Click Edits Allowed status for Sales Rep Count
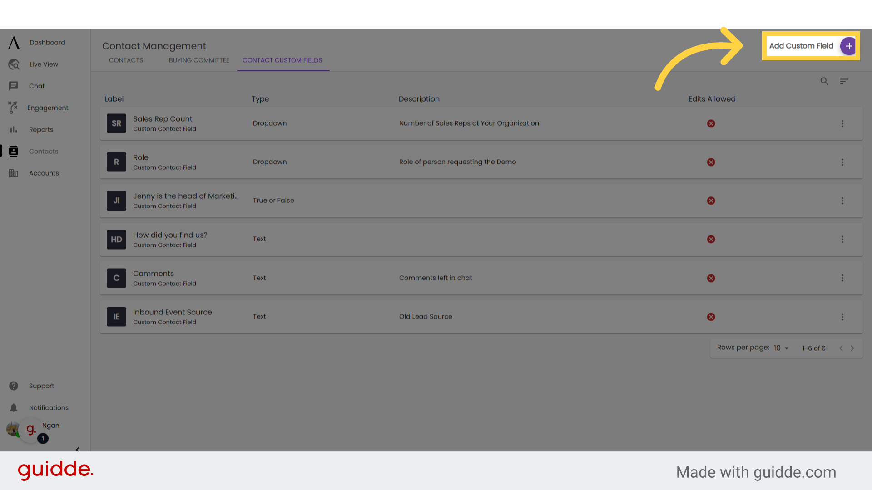Screen dimensions: 872x490 point(711,124)
